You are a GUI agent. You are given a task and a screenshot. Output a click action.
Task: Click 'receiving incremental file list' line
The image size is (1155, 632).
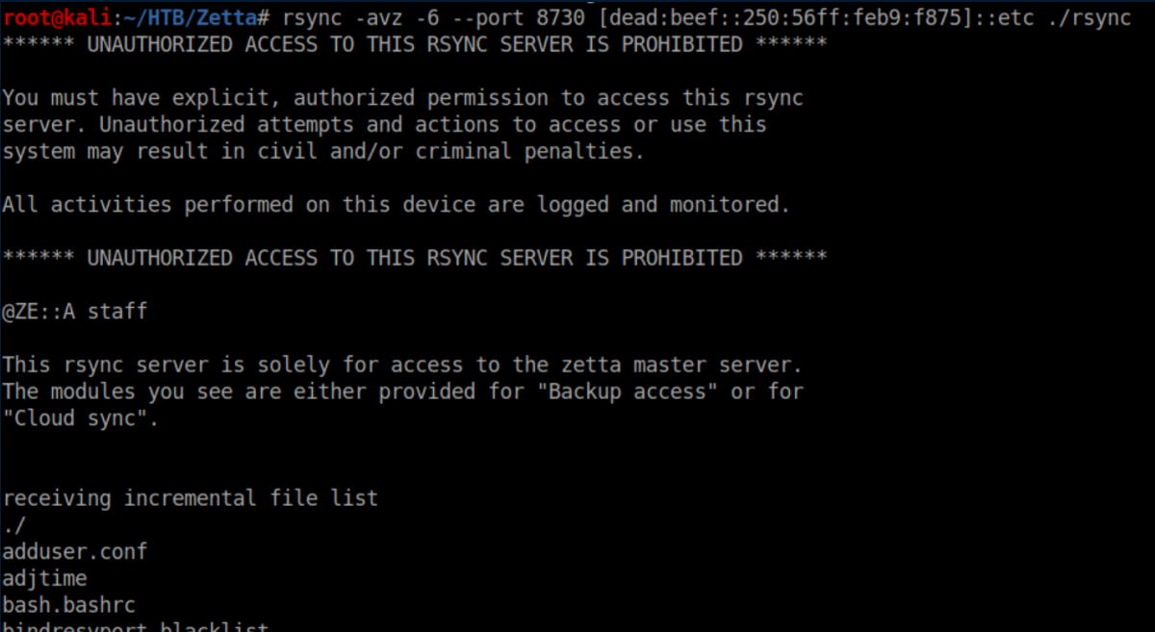click(191, 498)
